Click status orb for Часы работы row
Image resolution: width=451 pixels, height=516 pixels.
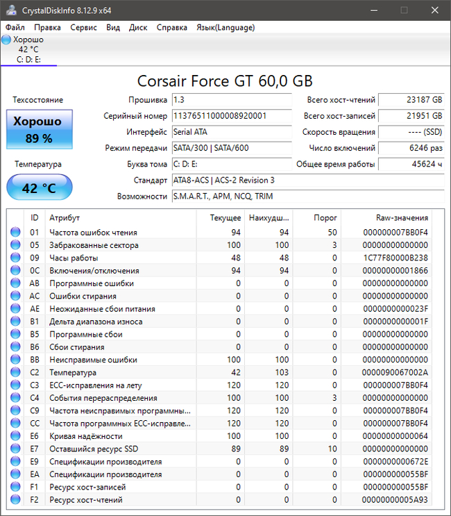15,258
